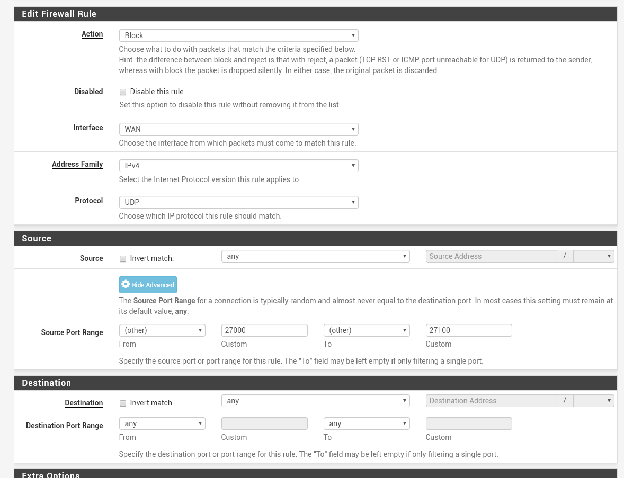Toggle Destination Invert match checkbox
Viewport: 624px width, 478px height.
[x=123, y=403]
